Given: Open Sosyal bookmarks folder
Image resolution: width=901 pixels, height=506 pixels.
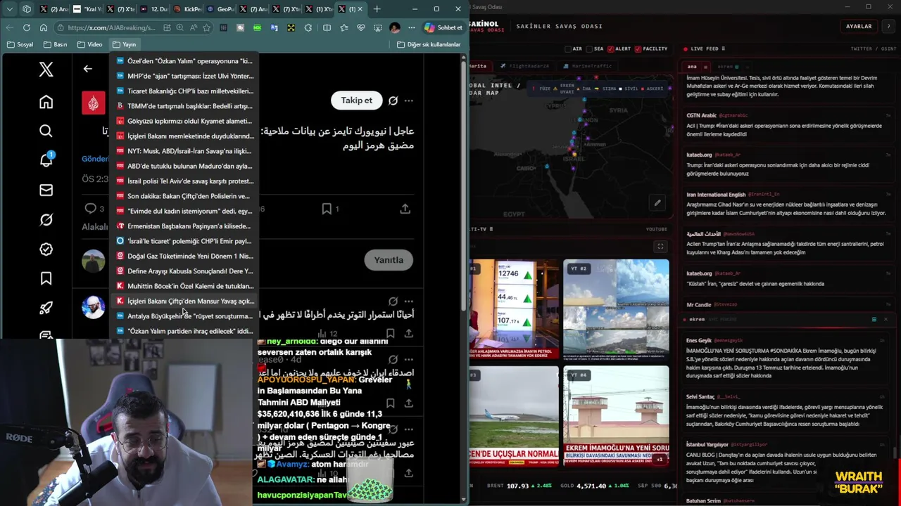Looking at the screenshot, I should [x=20, y=44].
